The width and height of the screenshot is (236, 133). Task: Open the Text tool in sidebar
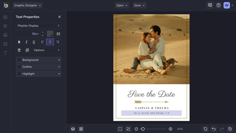pyautogui.click(x=5, y=53)
